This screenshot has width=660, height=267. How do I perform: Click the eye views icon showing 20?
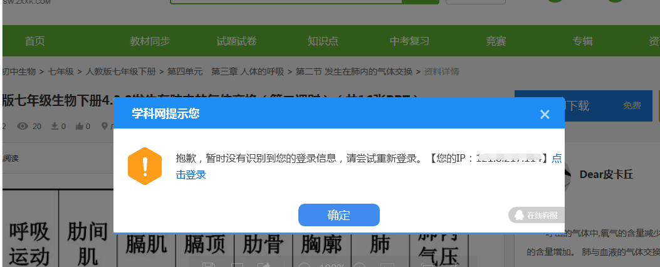tap(23, 126)
